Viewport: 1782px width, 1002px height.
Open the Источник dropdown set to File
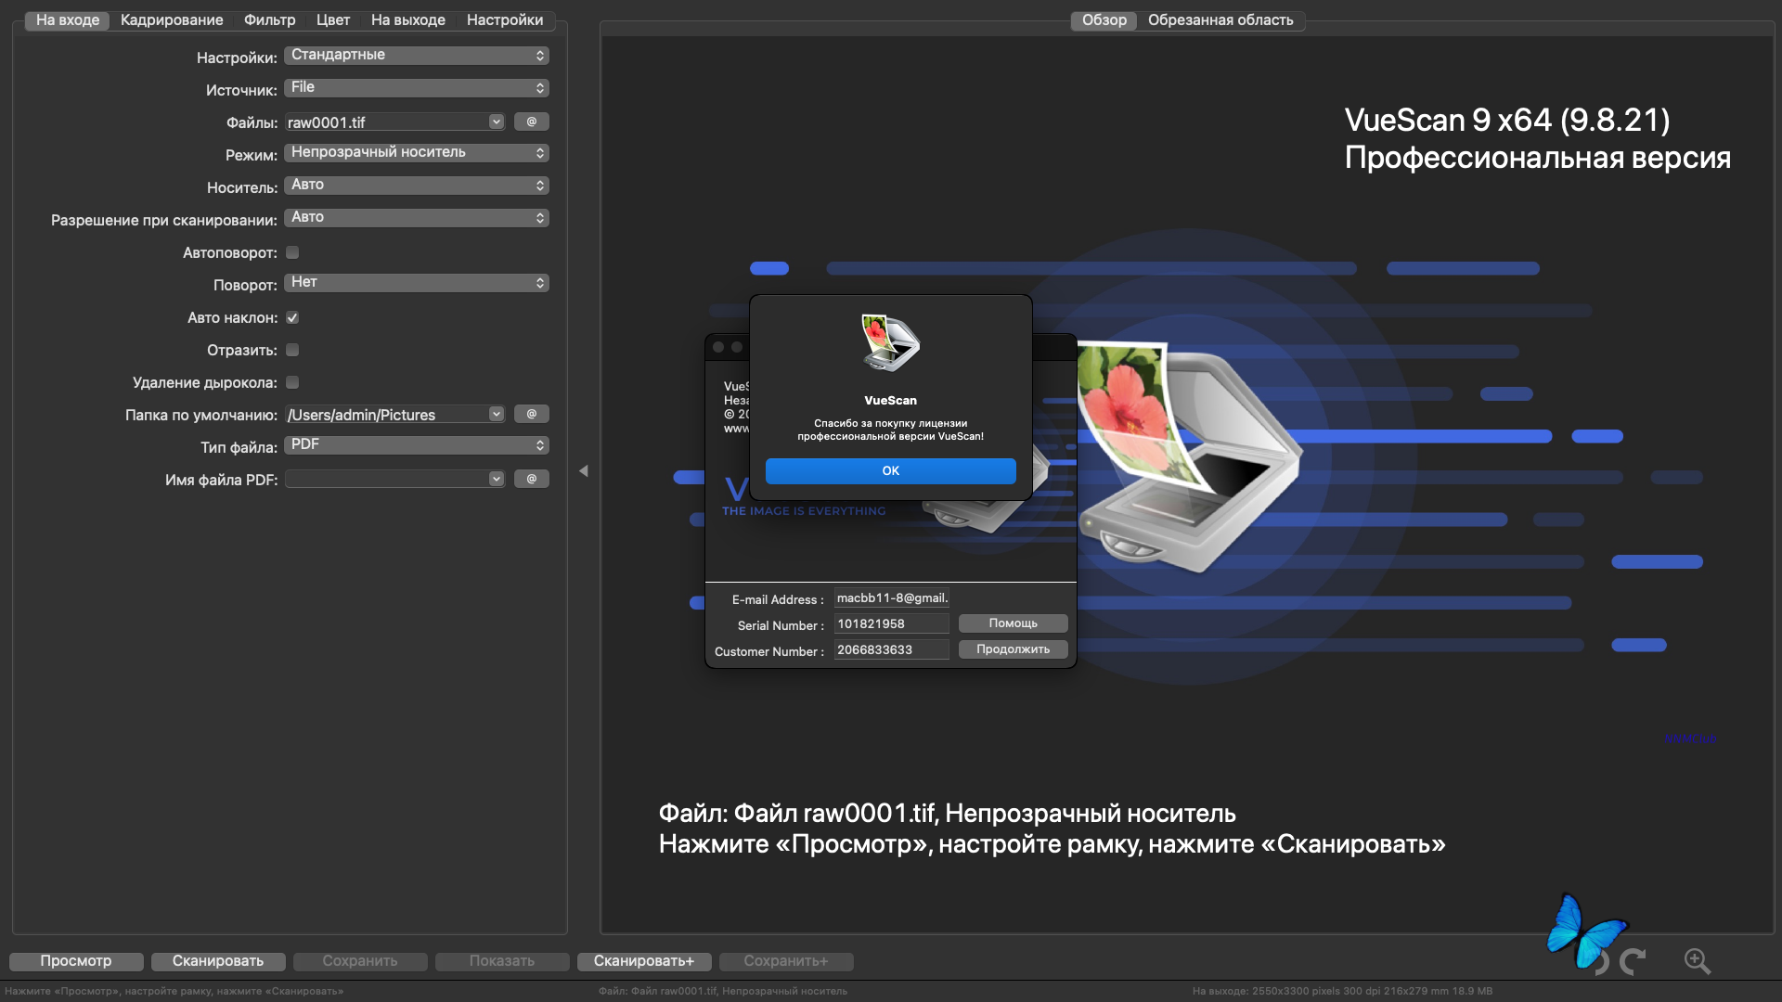pyautogui.click(x=417, y=88)
